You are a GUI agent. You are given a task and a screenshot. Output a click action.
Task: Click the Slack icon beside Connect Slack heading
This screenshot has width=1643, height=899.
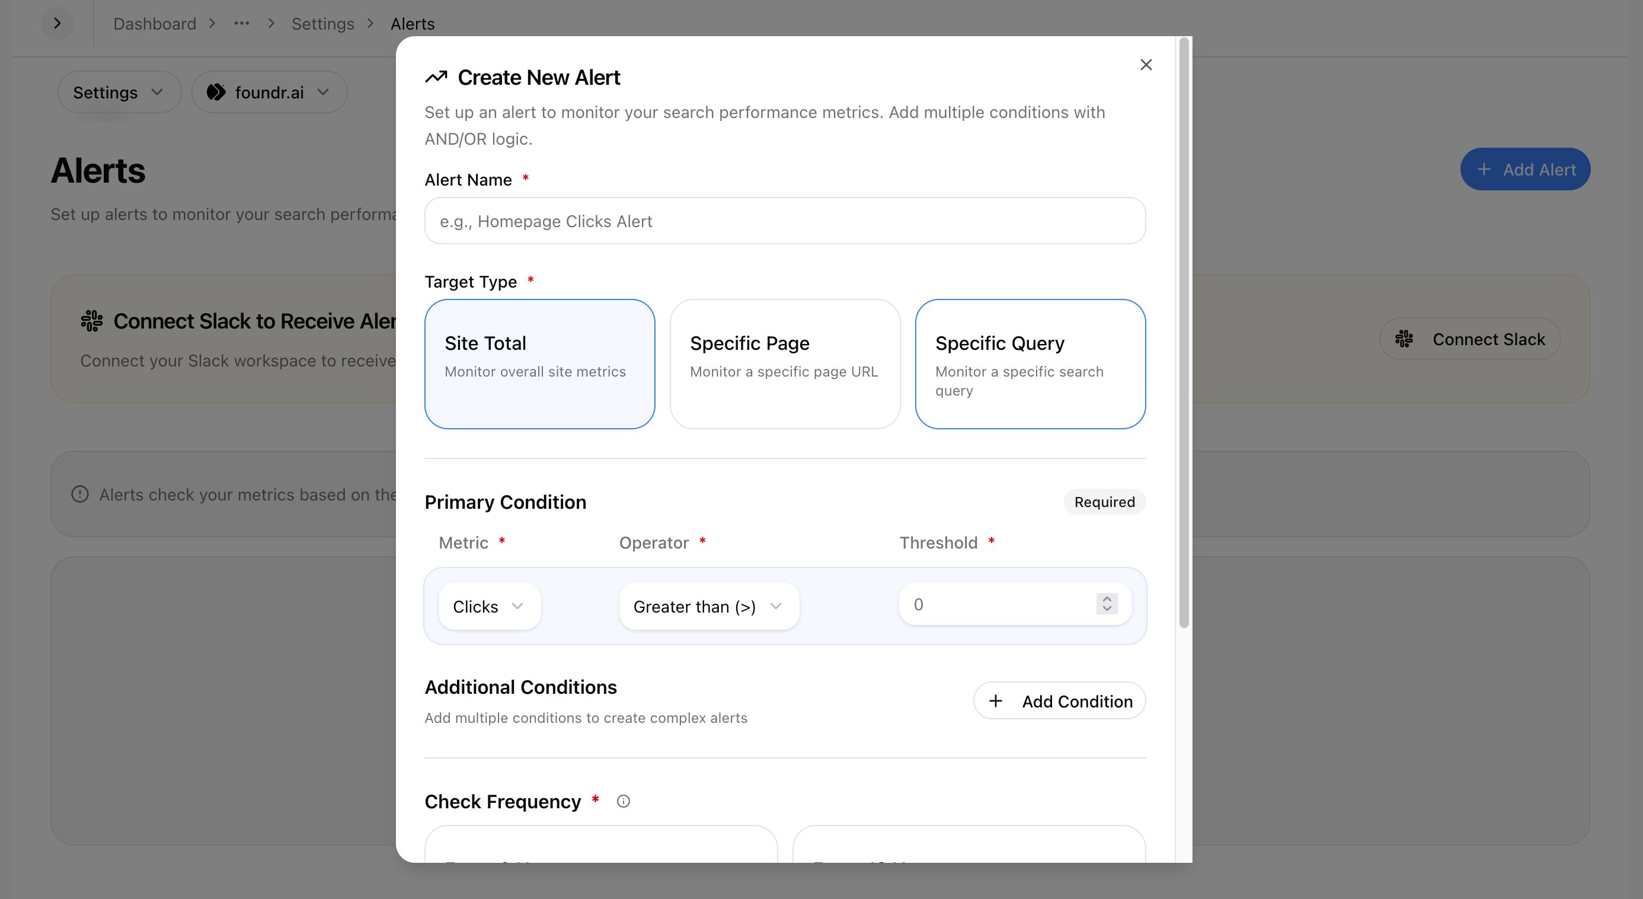[x=92, y=321]
